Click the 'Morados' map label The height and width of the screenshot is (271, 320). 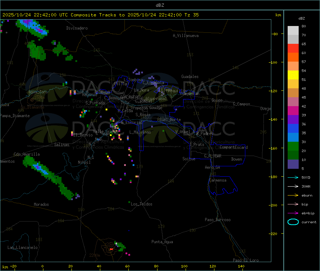(x=41, y=204)
